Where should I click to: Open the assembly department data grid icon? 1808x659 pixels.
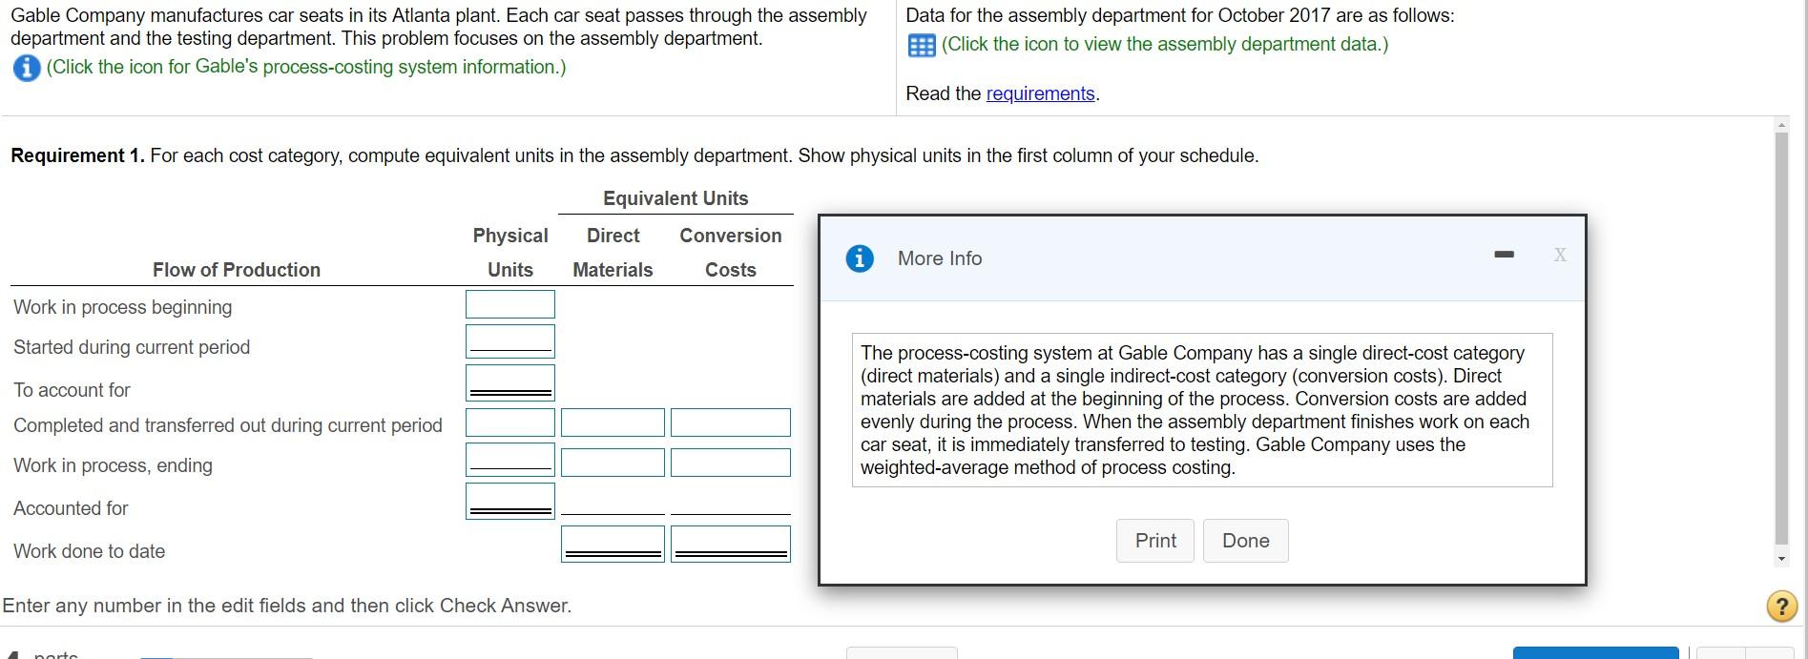(x=921, y=45)
